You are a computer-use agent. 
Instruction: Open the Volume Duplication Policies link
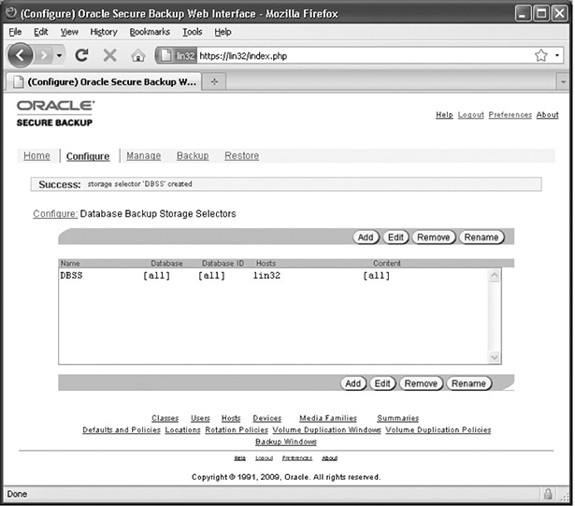click(x=438, y=429)
